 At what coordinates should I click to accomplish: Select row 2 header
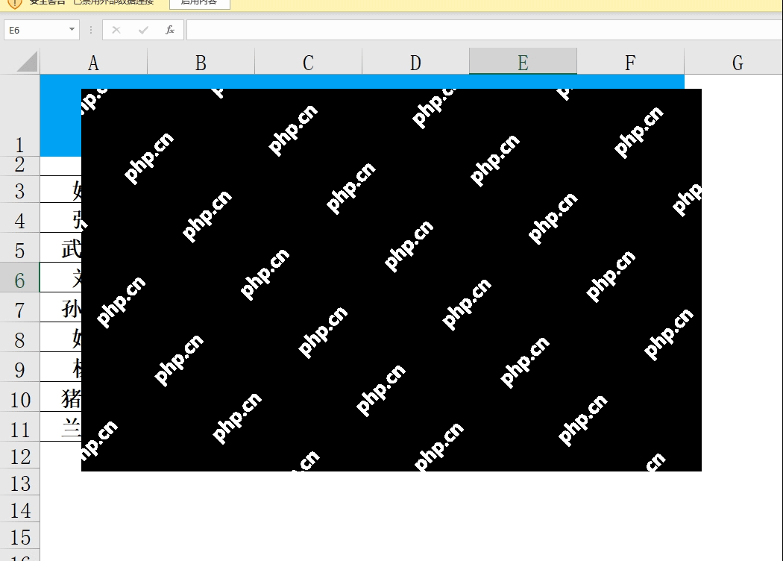[x=19, y=166]
